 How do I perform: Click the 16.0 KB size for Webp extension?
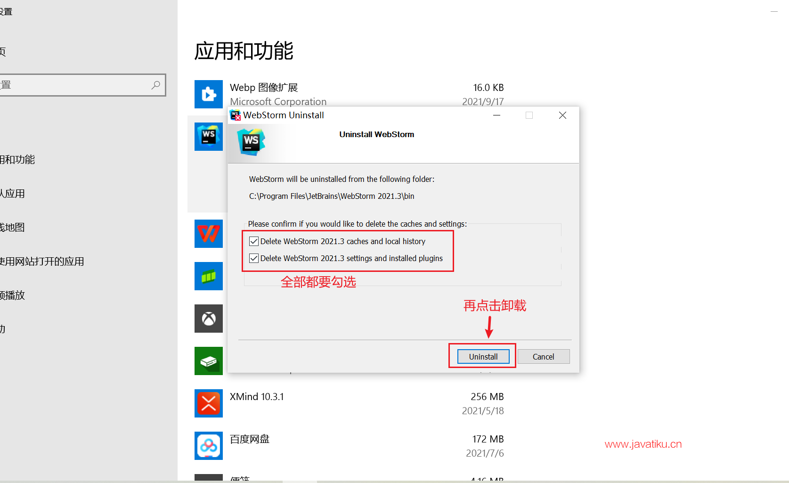[488, 88]
